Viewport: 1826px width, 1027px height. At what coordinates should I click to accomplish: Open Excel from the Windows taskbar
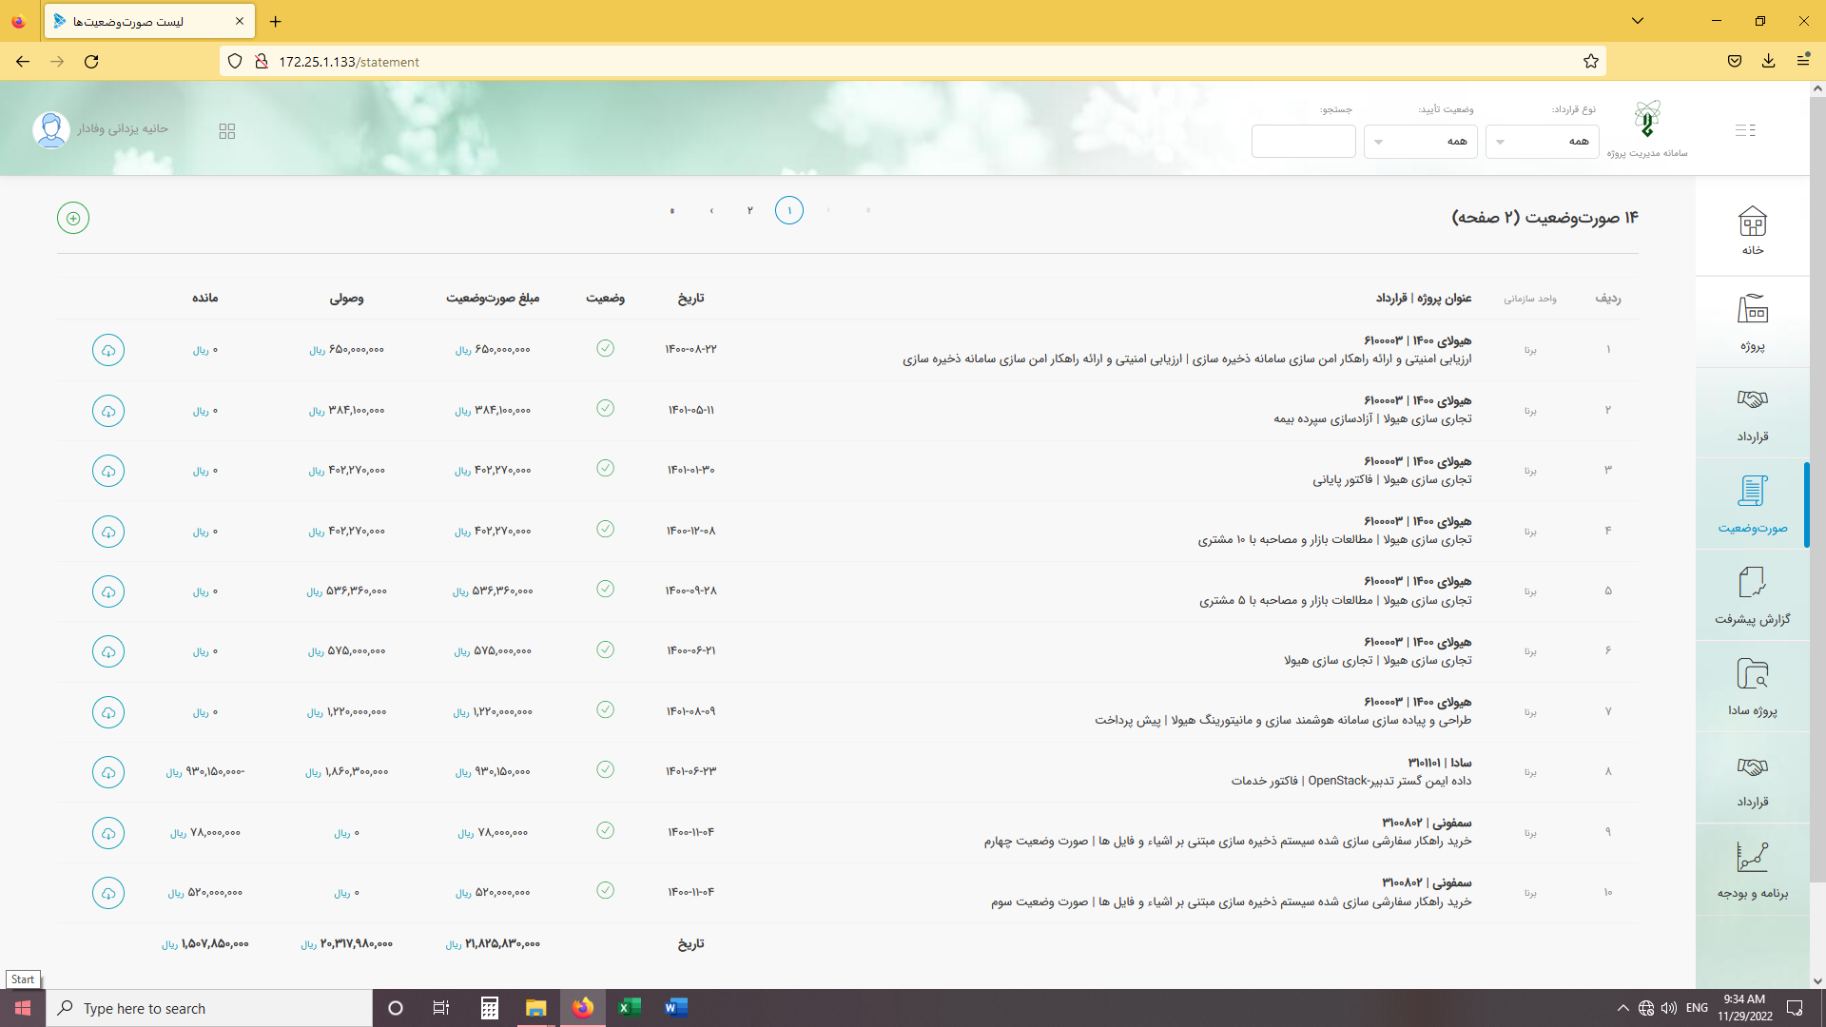[x=630, y=1008]
